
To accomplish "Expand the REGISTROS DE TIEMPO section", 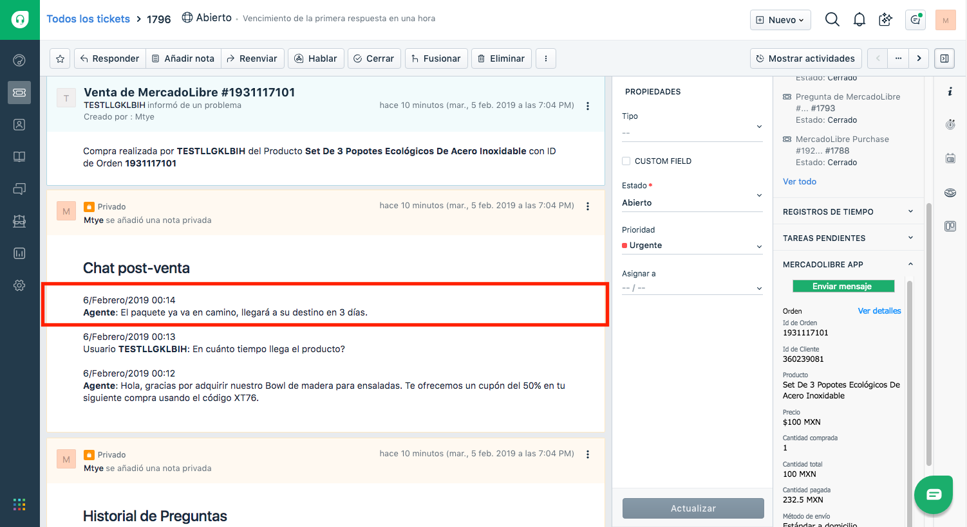I will 848,211.
